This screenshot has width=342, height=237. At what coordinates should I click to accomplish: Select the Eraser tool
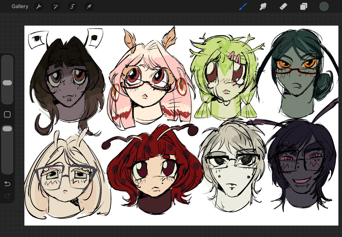tap(283, 6)
